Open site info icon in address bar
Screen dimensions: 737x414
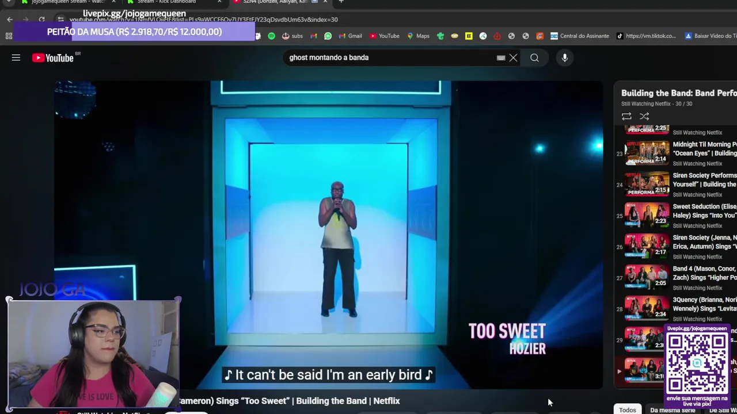tap(60, 20)
